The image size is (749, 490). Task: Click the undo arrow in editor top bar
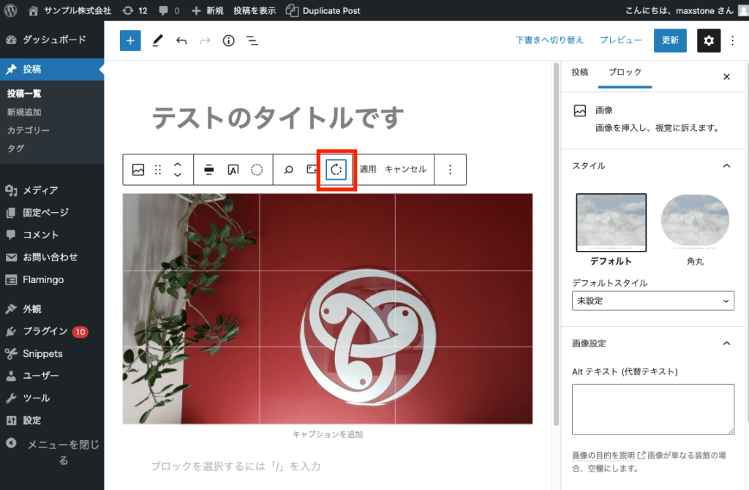181,41
